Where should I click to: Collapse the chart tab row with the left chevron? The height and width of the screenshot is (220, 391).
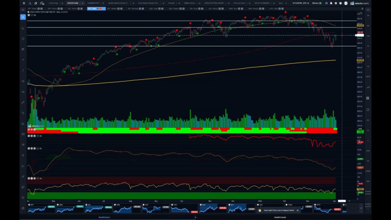[24, 8]
